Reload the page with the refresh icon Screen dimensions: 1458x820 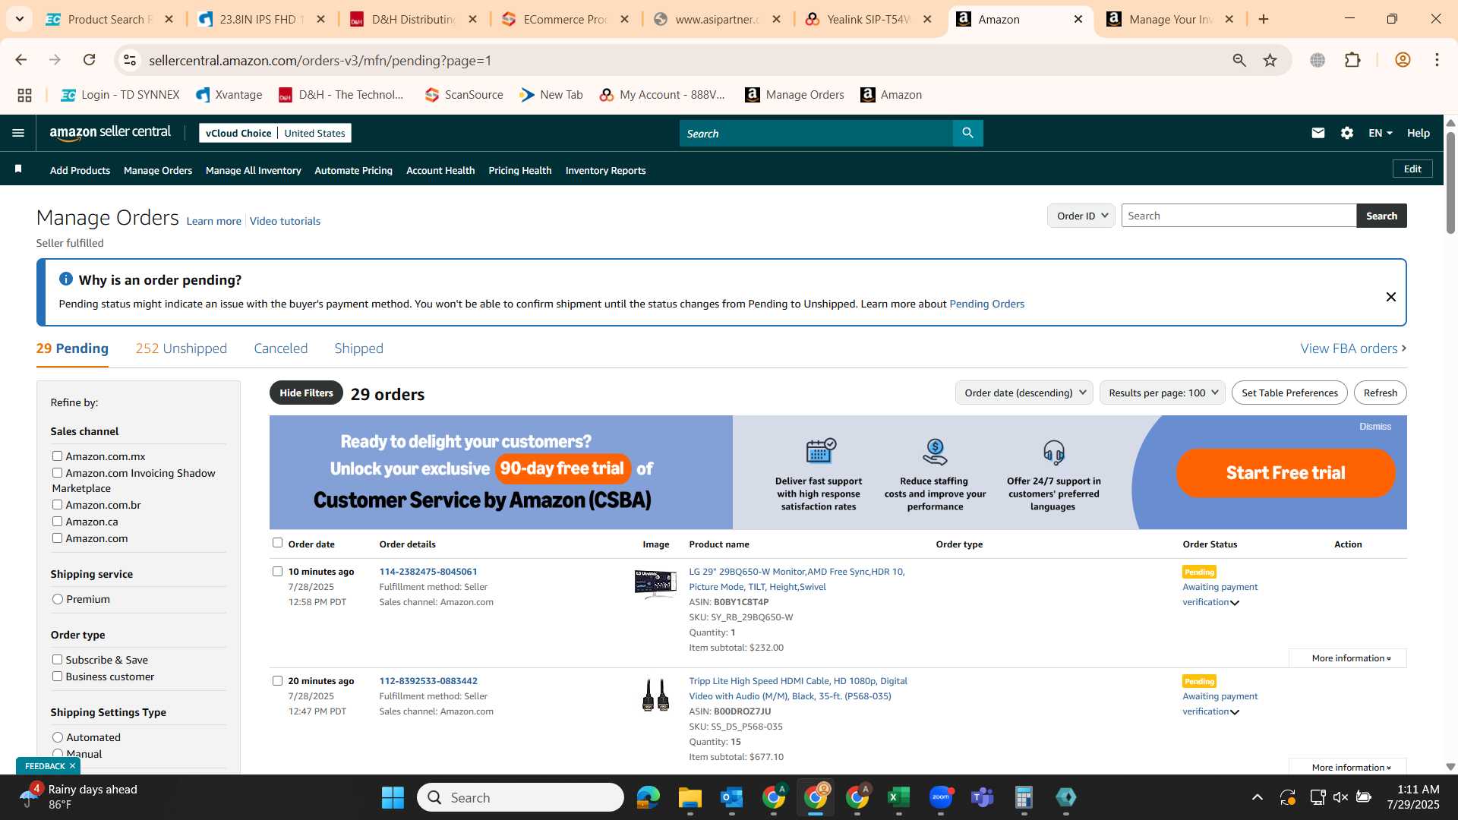tap(89, 59)
